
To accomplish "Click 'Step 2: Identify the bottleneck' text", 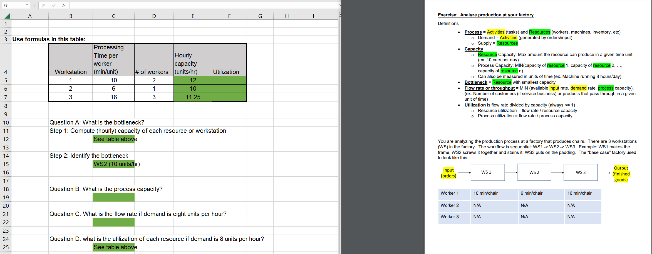I will tap(89, 156).
